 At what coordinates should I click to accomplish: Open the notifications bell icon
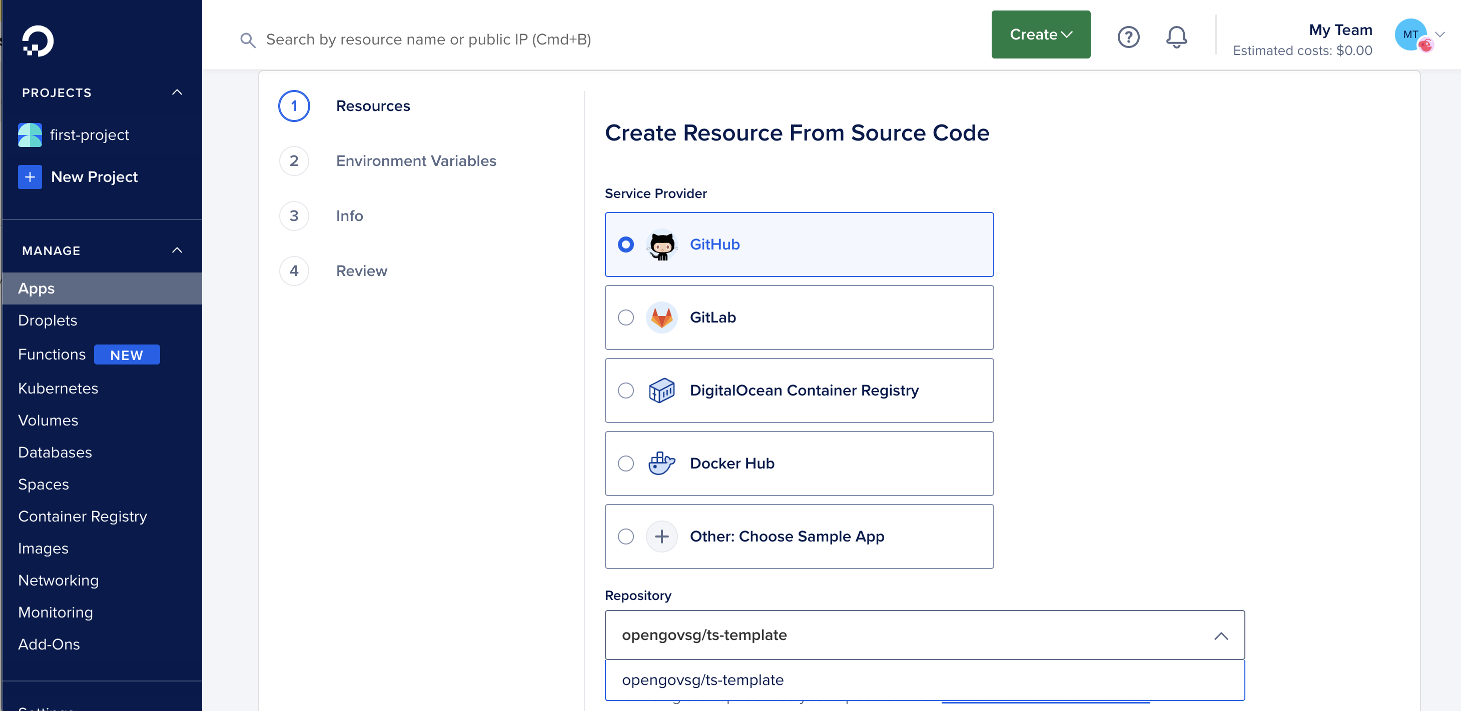pyautogui.click(x=1176, y=37)
